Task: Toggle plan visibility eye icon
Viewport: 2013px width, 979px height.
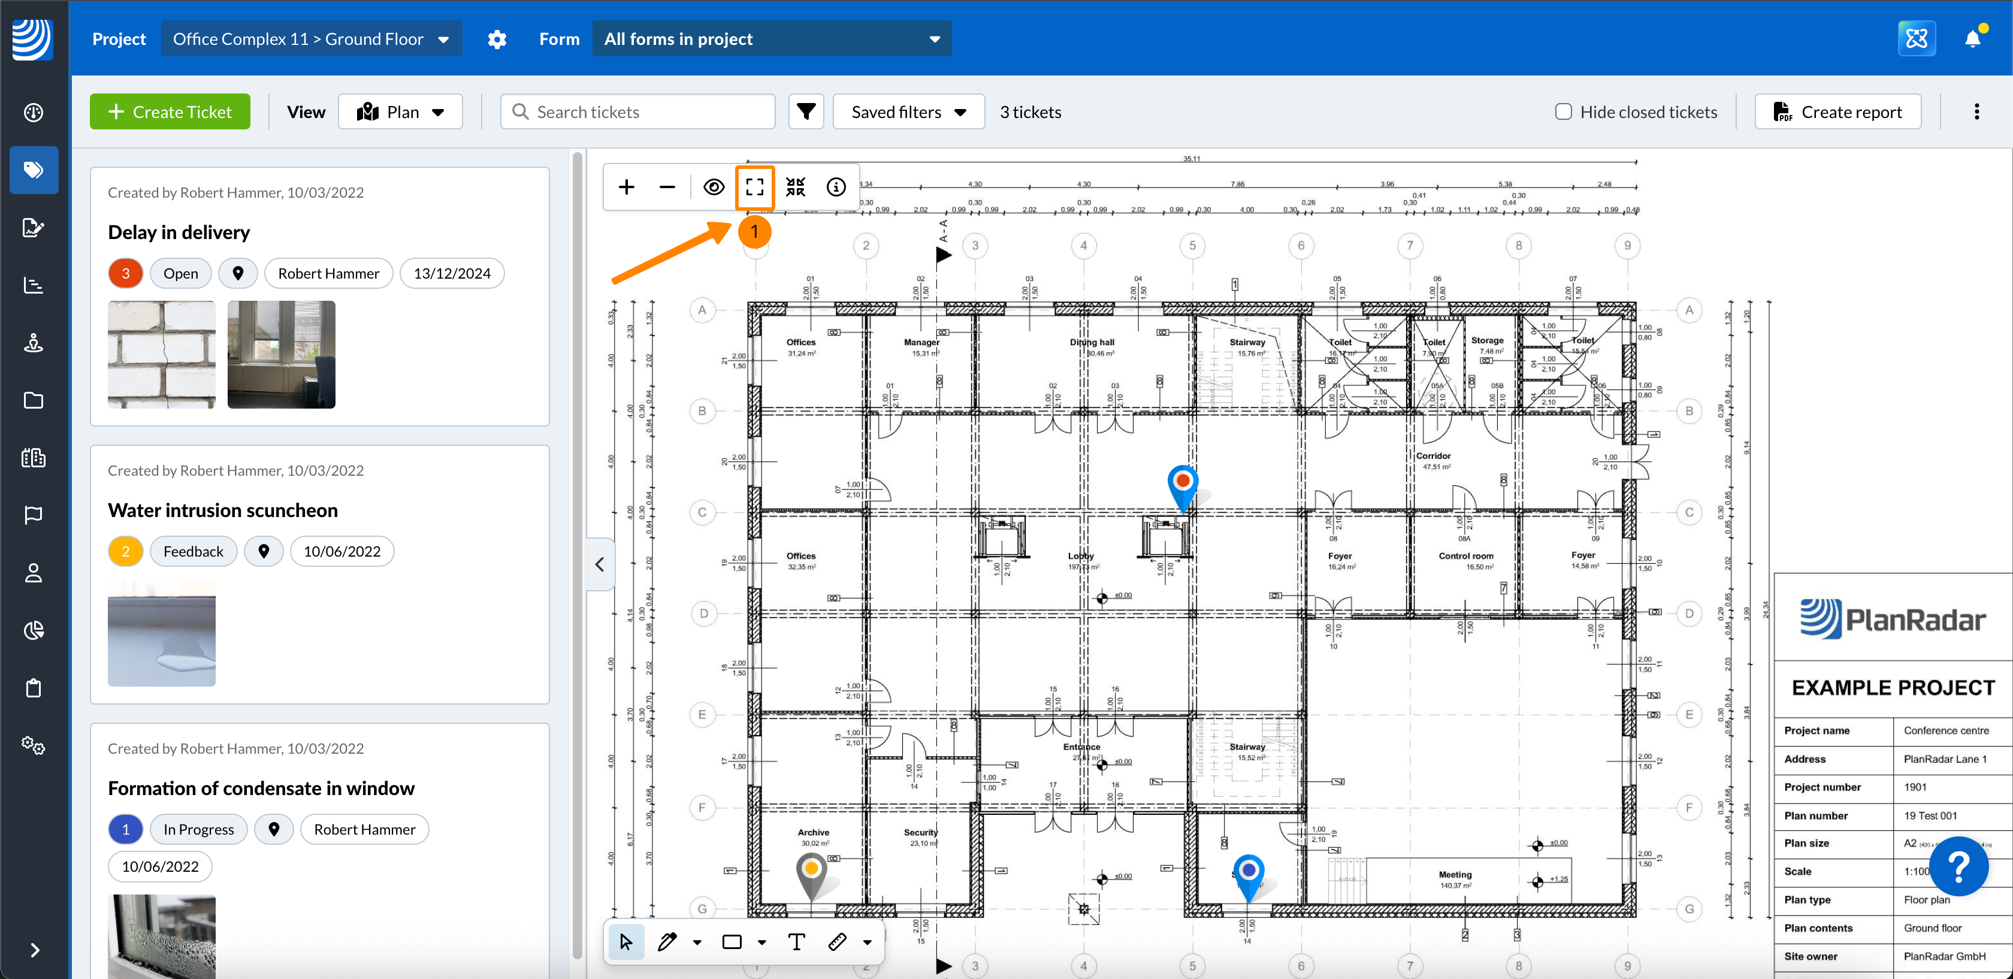Action: click(714, 188)
